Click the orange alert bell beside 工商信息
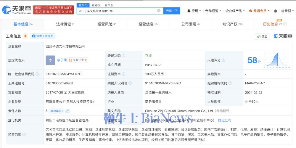 25,36
